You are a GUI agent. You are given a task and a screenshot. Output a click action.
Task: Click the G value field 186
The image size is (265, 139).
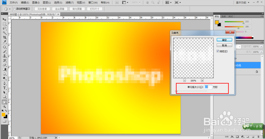248,26
